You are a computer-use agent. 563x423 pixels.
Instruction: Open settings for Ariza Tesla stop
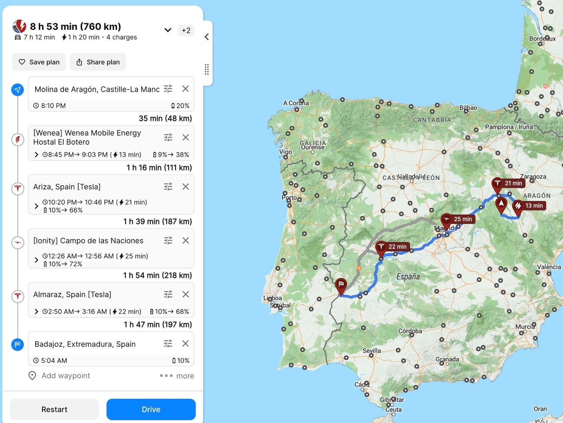[x=168, y=187]
